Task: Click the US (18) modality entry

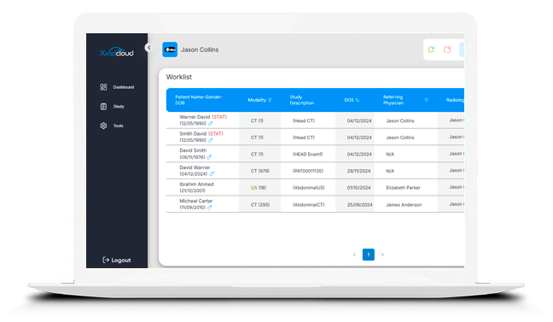Action: (x=259, y=188)
